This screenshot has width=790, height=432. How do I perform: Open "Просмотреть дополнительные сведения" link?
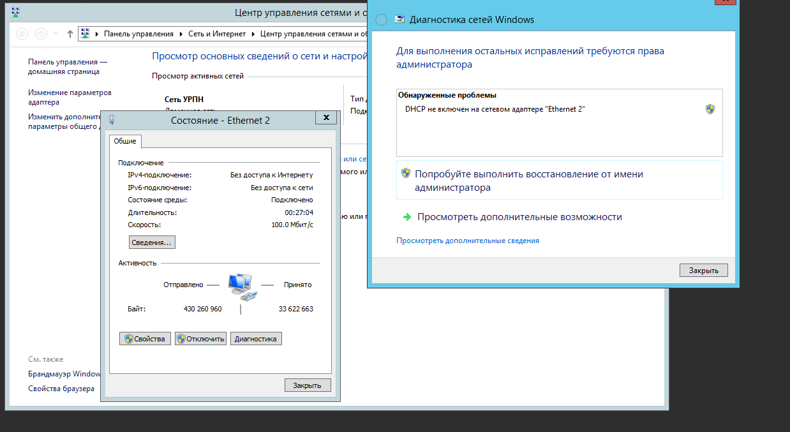point(468,241)
